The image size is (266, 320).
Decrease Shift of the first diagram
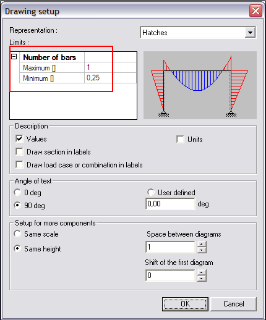pos(202,279)
